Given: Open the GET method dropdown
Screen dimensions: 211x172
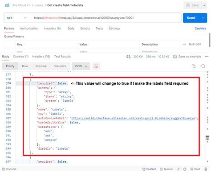Looking at the screenshot, I should tap(17, 18).
